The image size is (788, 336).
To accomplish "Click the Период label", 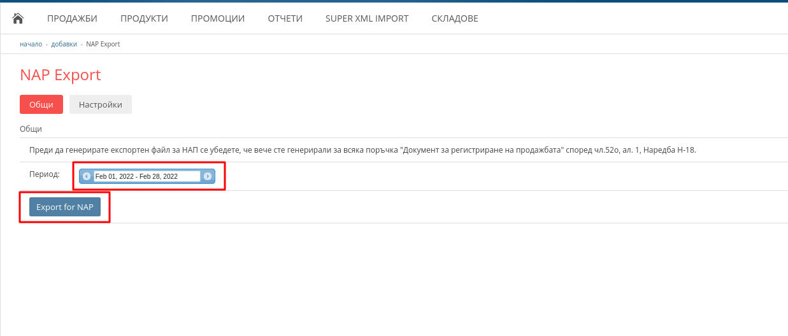I will click(45, 174).
